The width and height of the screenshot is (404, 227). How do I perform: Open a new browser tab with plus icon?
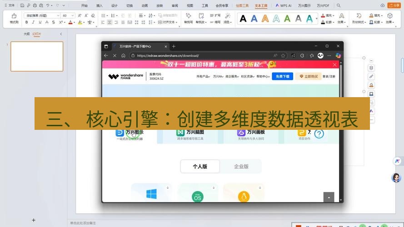pyautogui.click(x=174, y=46)
